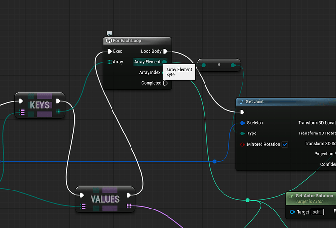Click the green reroute node near Get Actor Rotation
This screenshot has height=228, width=336.
pos(248,200)
